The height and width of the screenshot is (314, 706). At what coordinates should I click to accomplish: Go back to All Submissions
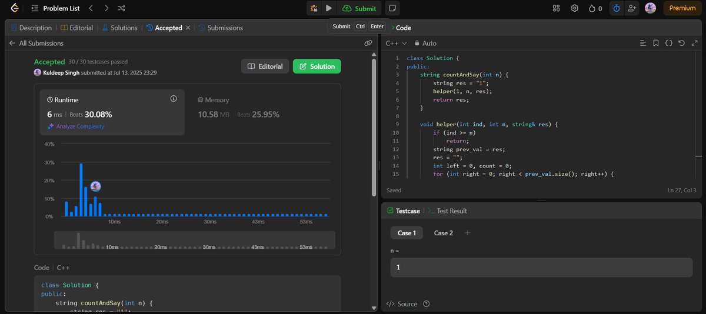point(36,43)
